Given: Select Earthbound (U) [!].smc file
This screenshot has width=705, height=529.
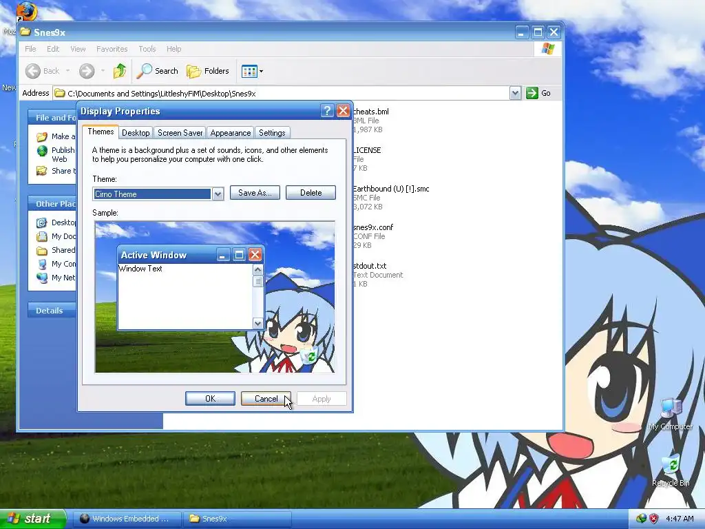Looking at the screenshot, I should 391,189.
